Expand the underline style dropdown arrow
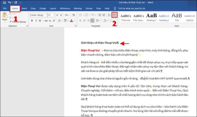Screen dimensions: 197x117 pyautogui.click(x=43, y=20)
